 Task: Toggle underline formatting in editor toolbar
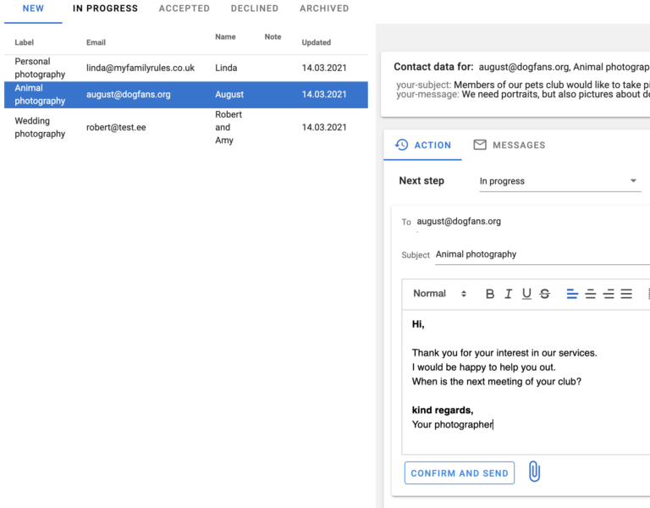526,294
